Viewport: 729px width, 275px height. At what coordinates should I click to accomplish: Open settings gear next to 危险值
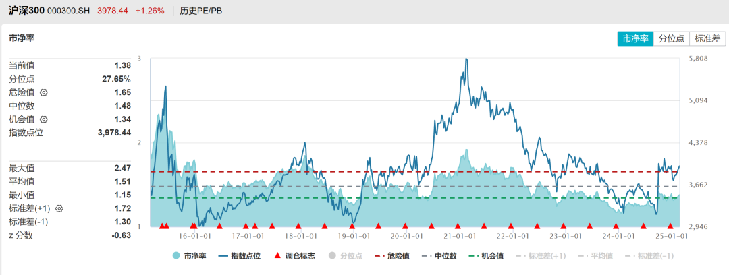tap(45, 92)
